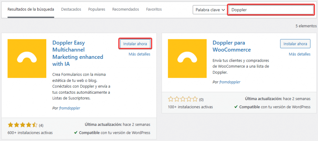Click Compatible checkmark text in WooCommerce plugin card
This screenshot has height=141, width=318.
272,107
